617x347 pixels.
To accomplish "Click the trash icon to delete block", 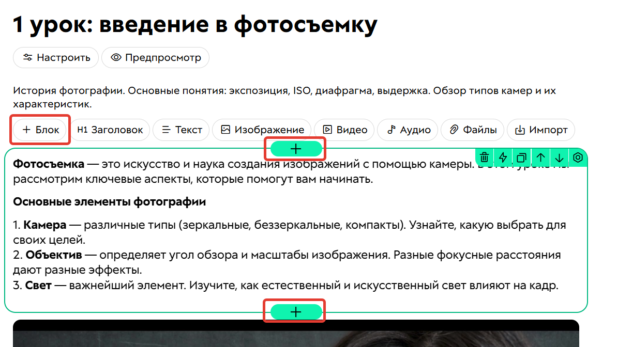I will click(x=485, y=157).
